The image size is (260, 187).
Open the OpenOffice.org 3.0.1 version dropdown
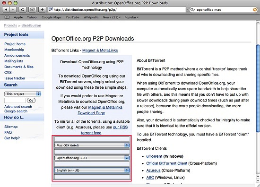[92, 158]
